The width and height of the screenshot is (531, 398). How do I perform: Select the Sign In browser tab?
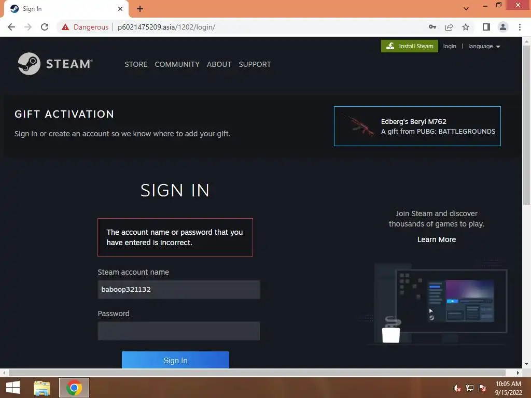pos(66,9)
